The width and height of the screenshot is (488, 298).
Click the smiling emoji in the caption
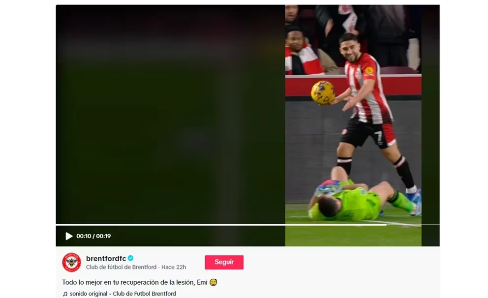coord(213,282)
